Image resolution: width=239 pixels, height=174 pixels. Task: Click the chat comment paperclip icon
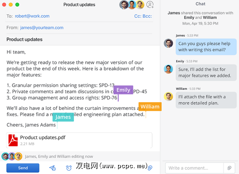[x=229, y=168]
